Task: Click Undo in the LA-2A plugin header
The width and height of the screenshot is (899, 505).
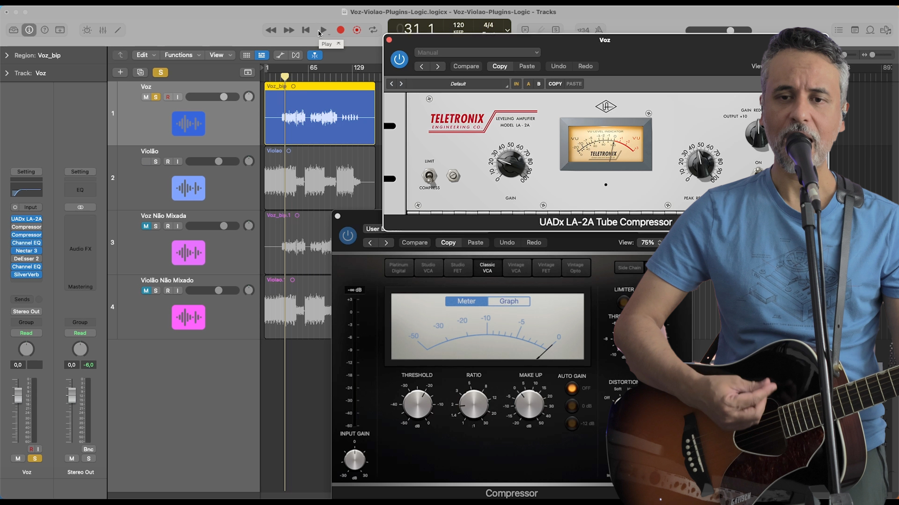Action: (558, 66)
